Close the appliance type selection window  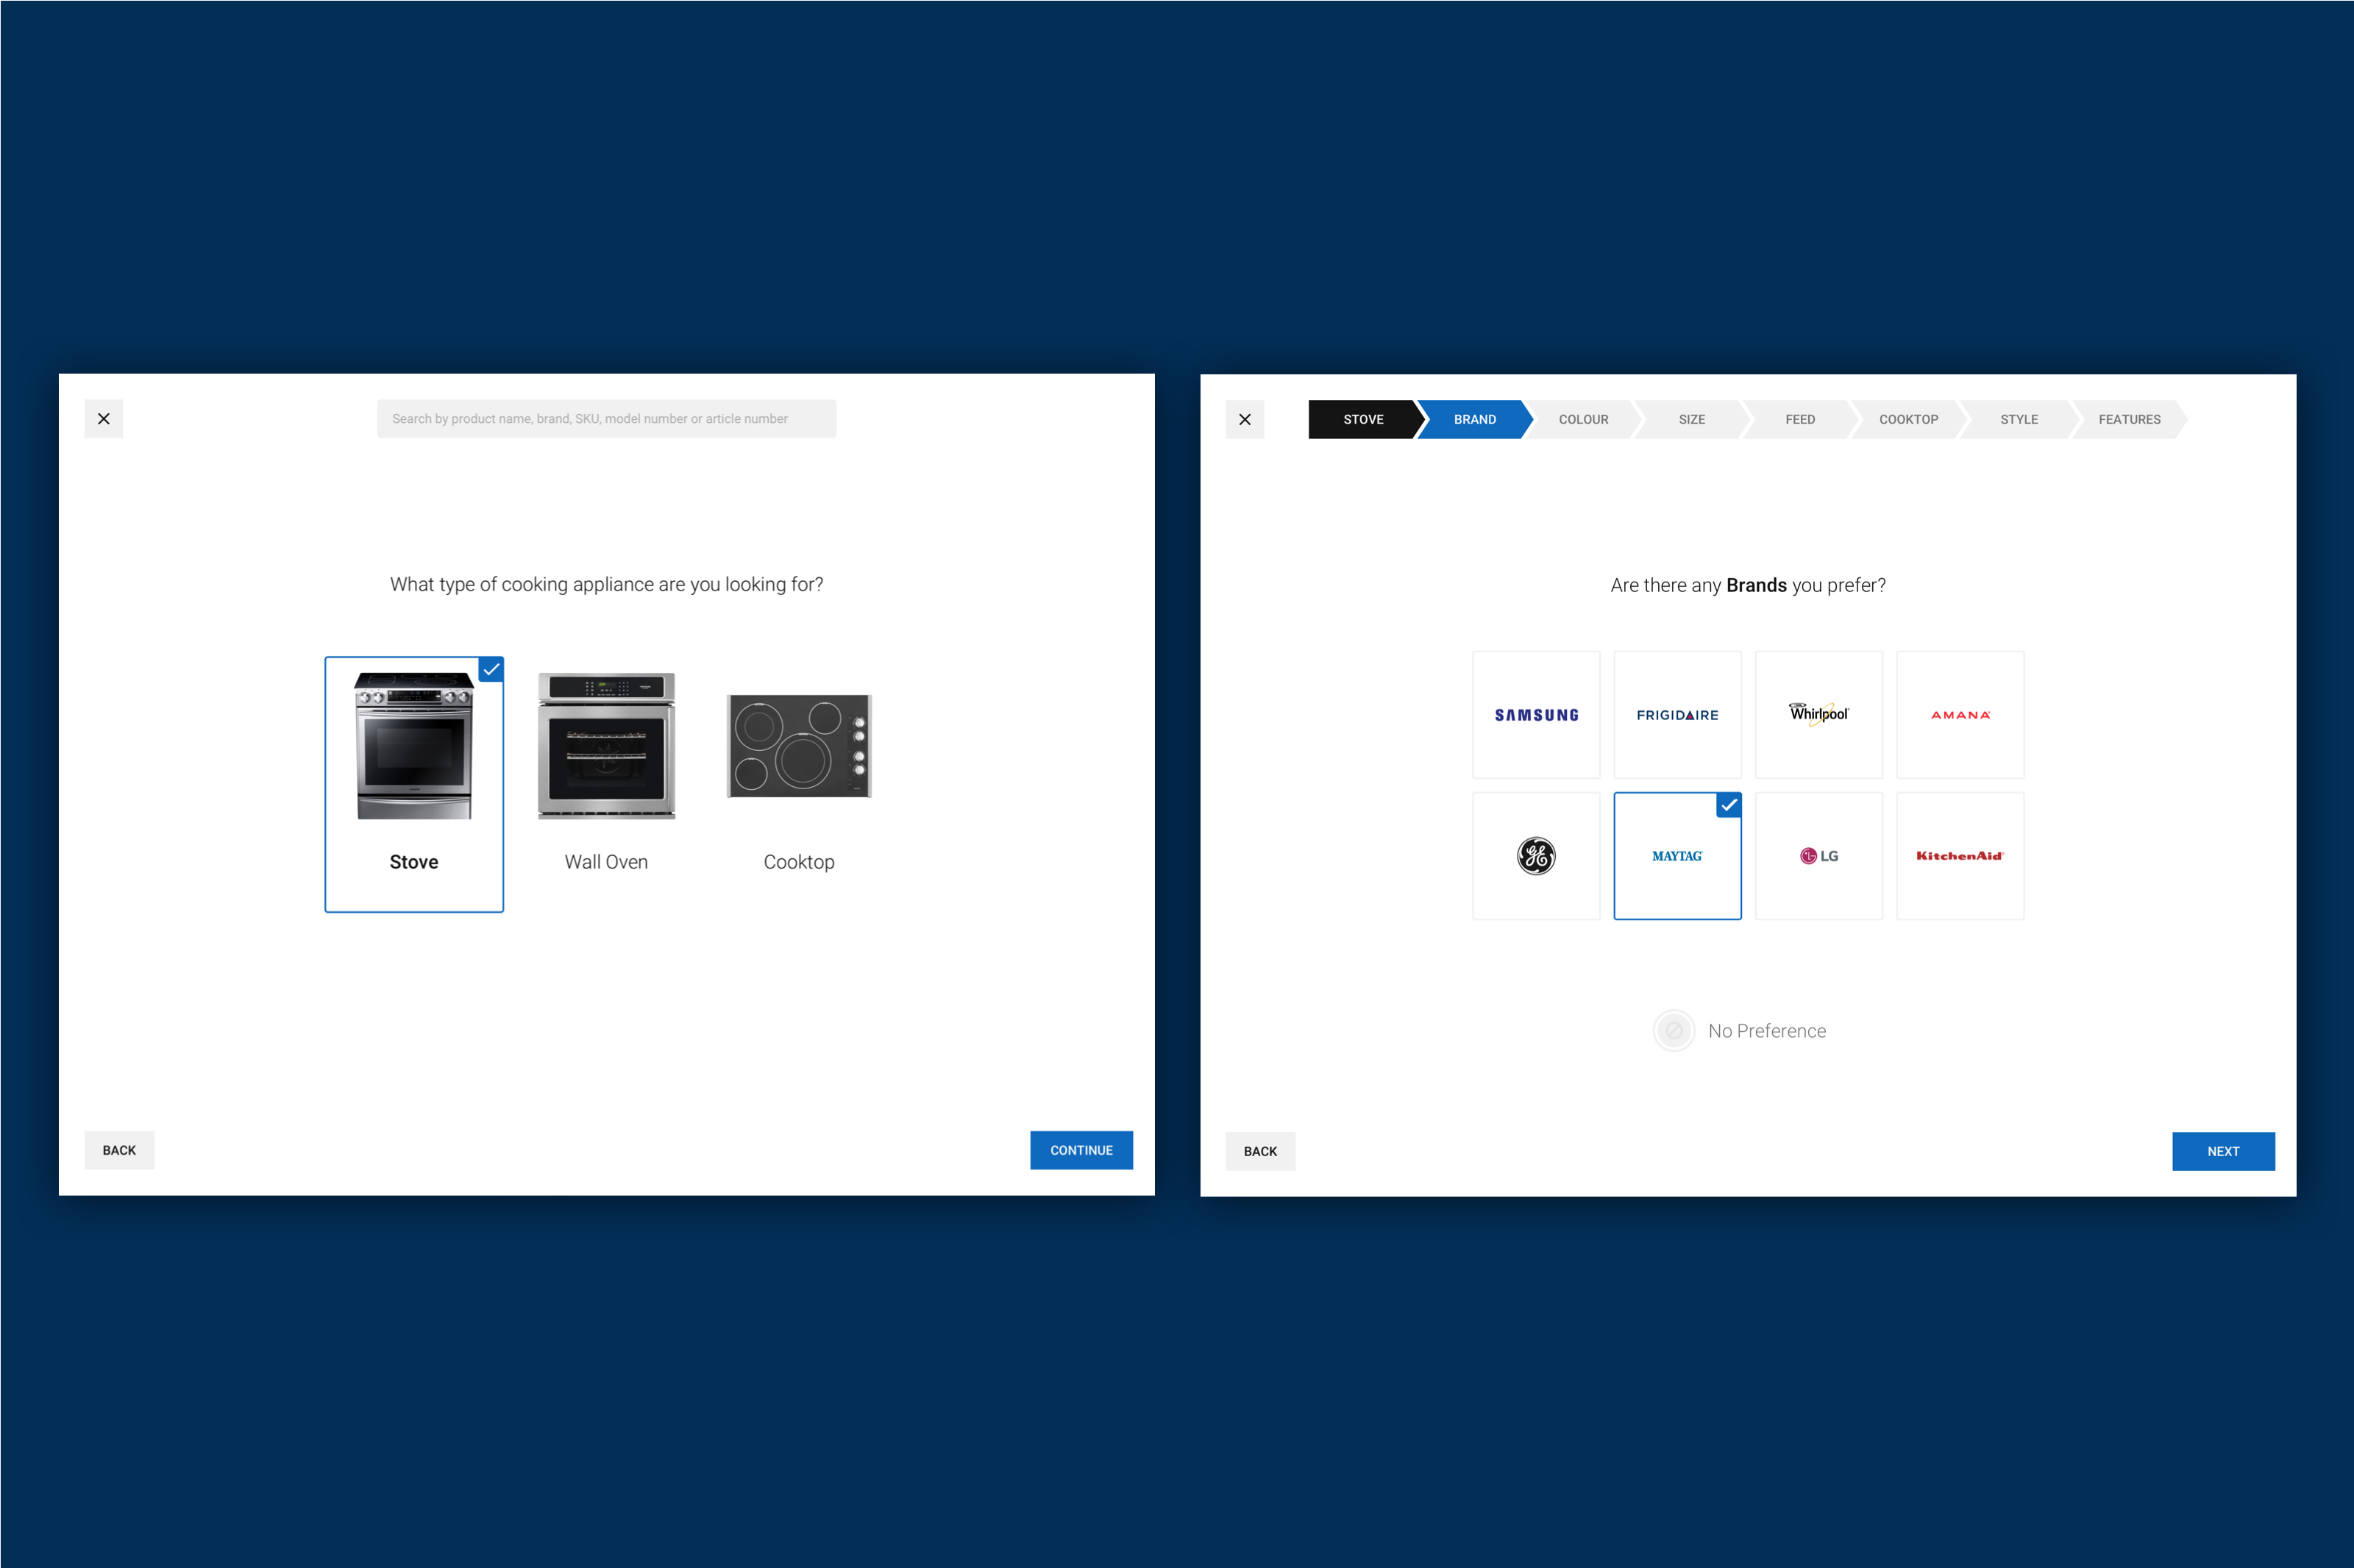click(104, 419)
